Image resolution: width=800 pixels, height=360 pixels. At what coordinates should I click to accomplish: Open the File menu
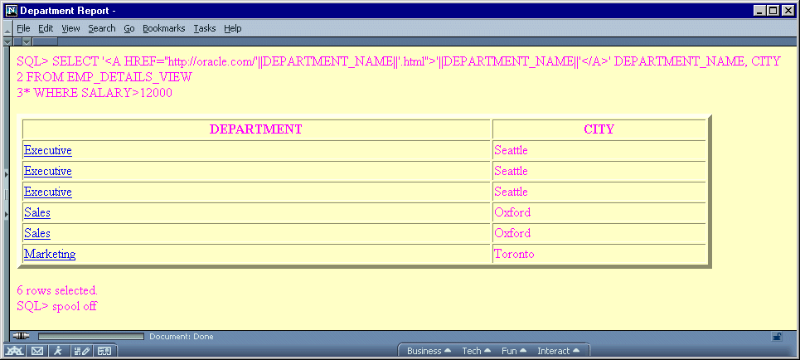click(23, 28)
